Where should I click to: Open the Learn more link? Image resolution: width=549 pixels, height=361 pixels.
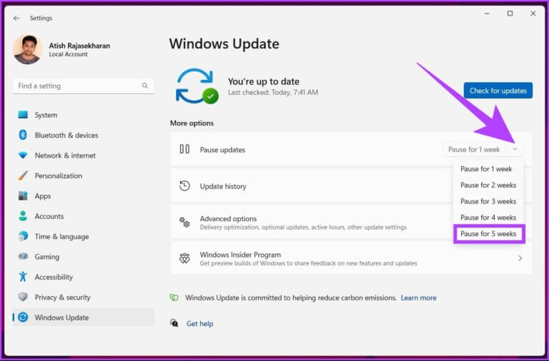tap(418, 298)
